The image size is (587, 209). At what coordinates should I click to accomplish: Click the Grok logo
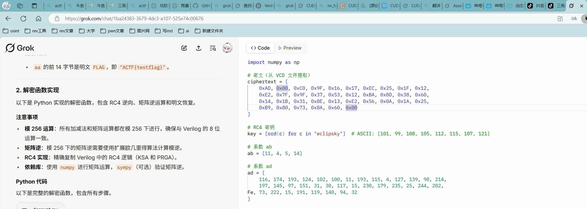pyautogui.click(x=20, y=48)
